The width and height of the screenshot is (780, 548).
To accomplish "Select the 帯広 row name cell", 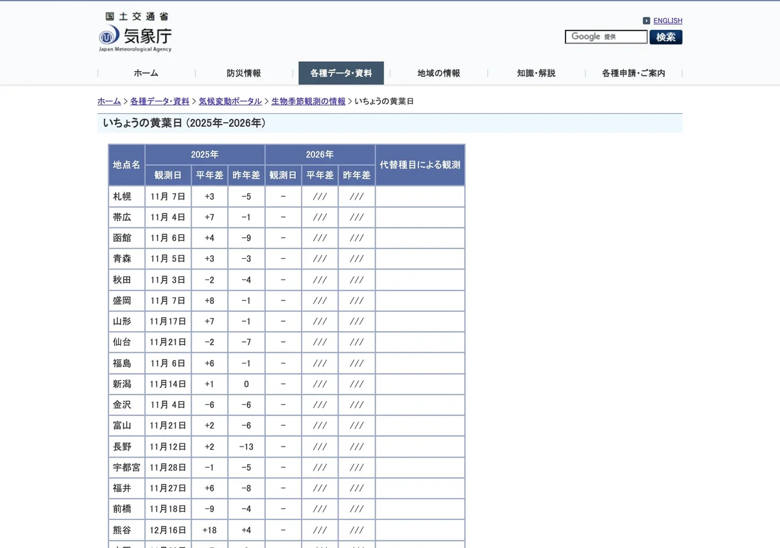I will click(127, 217).
